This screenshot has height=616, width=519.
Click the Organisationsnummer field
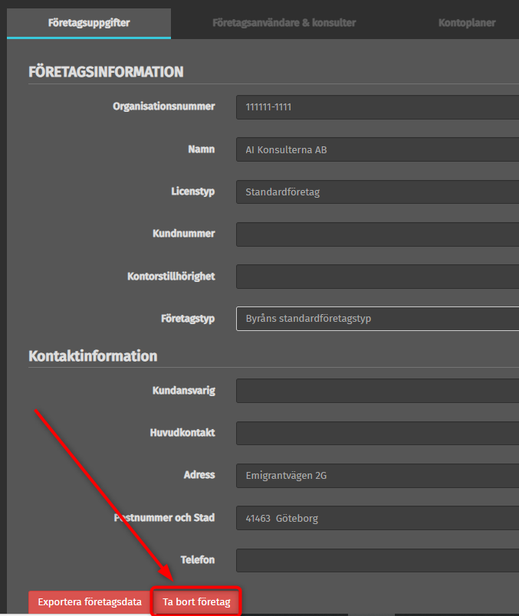[377, 106]
